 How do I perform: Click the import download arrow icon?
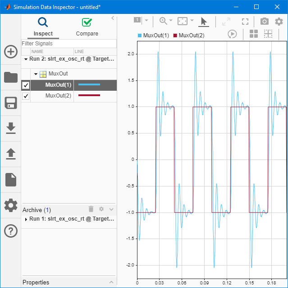[11, 128]
